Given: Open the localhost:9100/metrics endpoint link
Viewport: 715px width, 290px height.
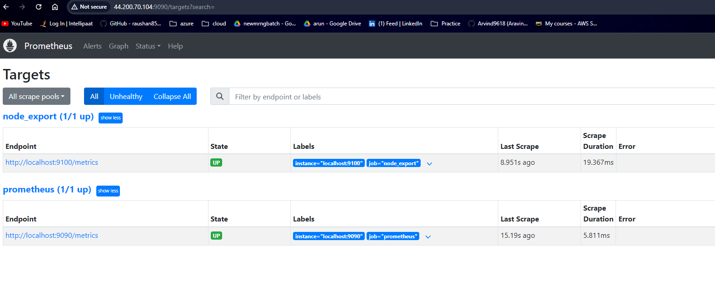Looking at the screenshot, I should (52, 162).
